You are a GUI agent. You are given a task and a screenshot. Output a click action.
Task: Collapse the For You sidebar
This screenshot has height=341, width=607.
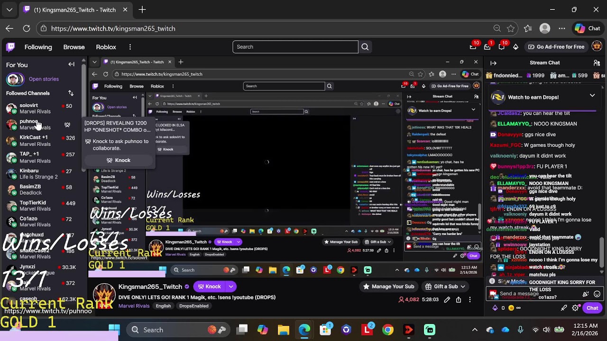pos(71,64)
